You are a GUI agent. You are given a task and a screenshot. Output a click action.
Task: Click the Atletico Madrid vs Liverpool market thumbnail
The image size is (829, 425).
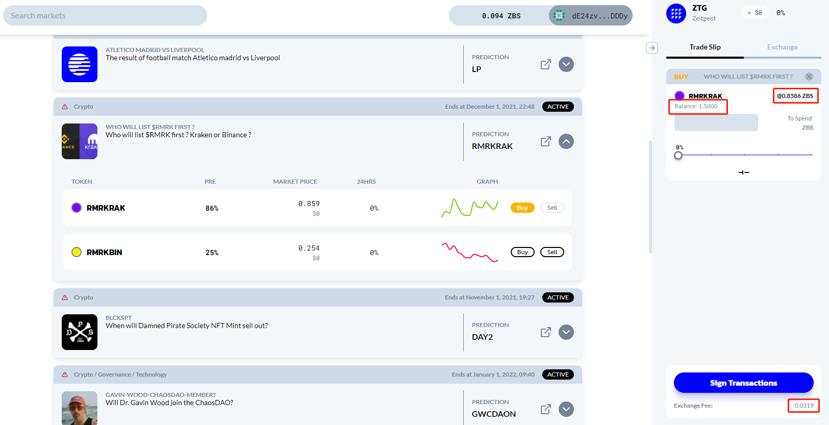pos(80,64)
